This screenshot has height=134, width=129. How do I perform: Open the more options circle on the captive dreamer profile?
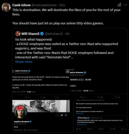(x=57, y=115)
